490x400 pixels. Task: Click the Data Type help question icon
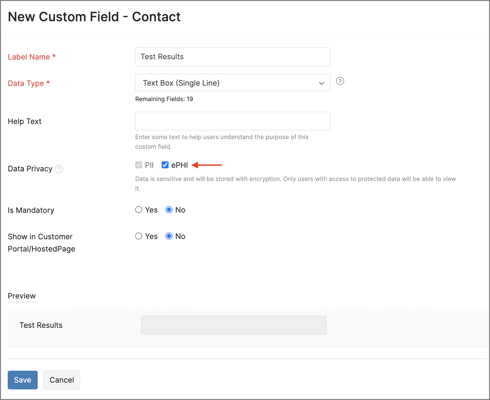coord(340,81)
